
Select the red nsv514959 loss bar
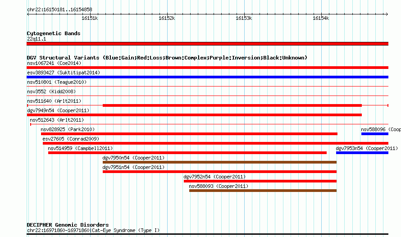pyautogui.click(x=187, y=153)
